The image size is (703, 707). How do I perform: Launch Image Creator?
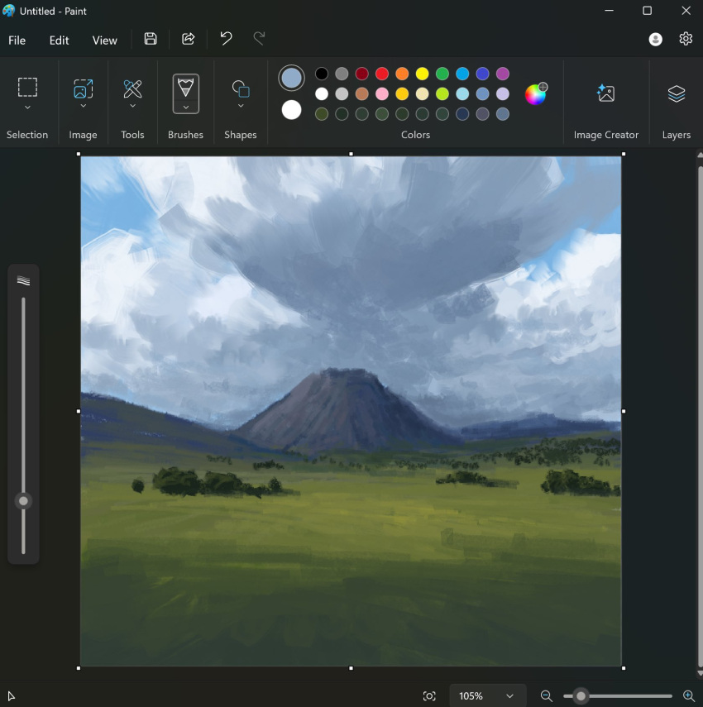606,101
